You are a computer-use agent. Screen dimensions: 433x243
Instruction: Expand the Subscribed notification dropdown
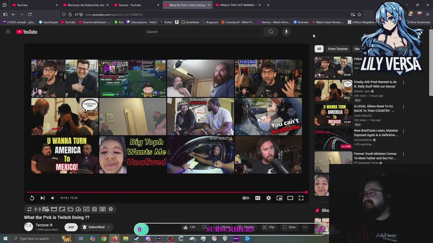(x=96, y=227)
